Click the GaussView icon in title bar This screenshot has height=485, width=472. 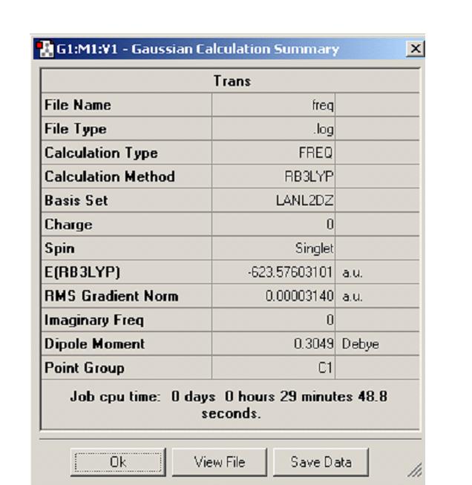45,49
